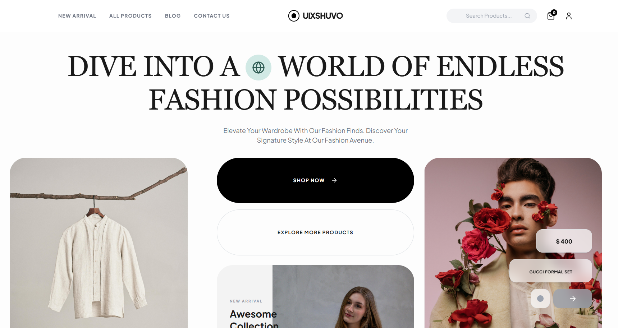Image resolution: width=618 pixels, height=328 pixels.
Task: Select the dot indicator on product card
Action: (x=540, y=299)
